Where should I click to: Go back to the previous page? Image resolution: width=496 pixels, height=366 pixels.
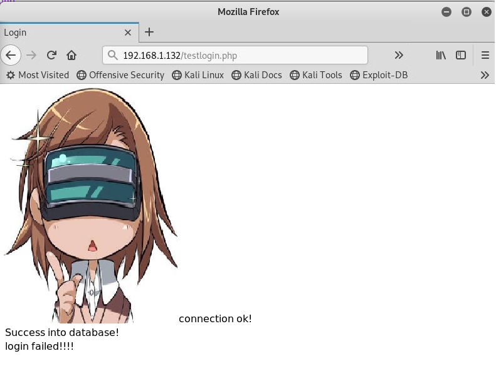point(11,55)
